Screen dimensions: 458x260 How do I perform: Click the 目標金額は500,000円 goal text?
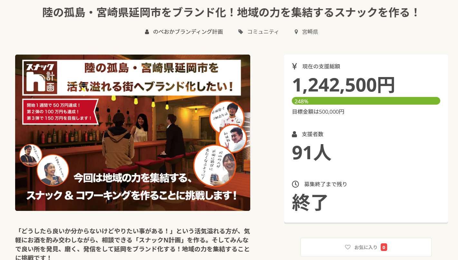point(318,112)
